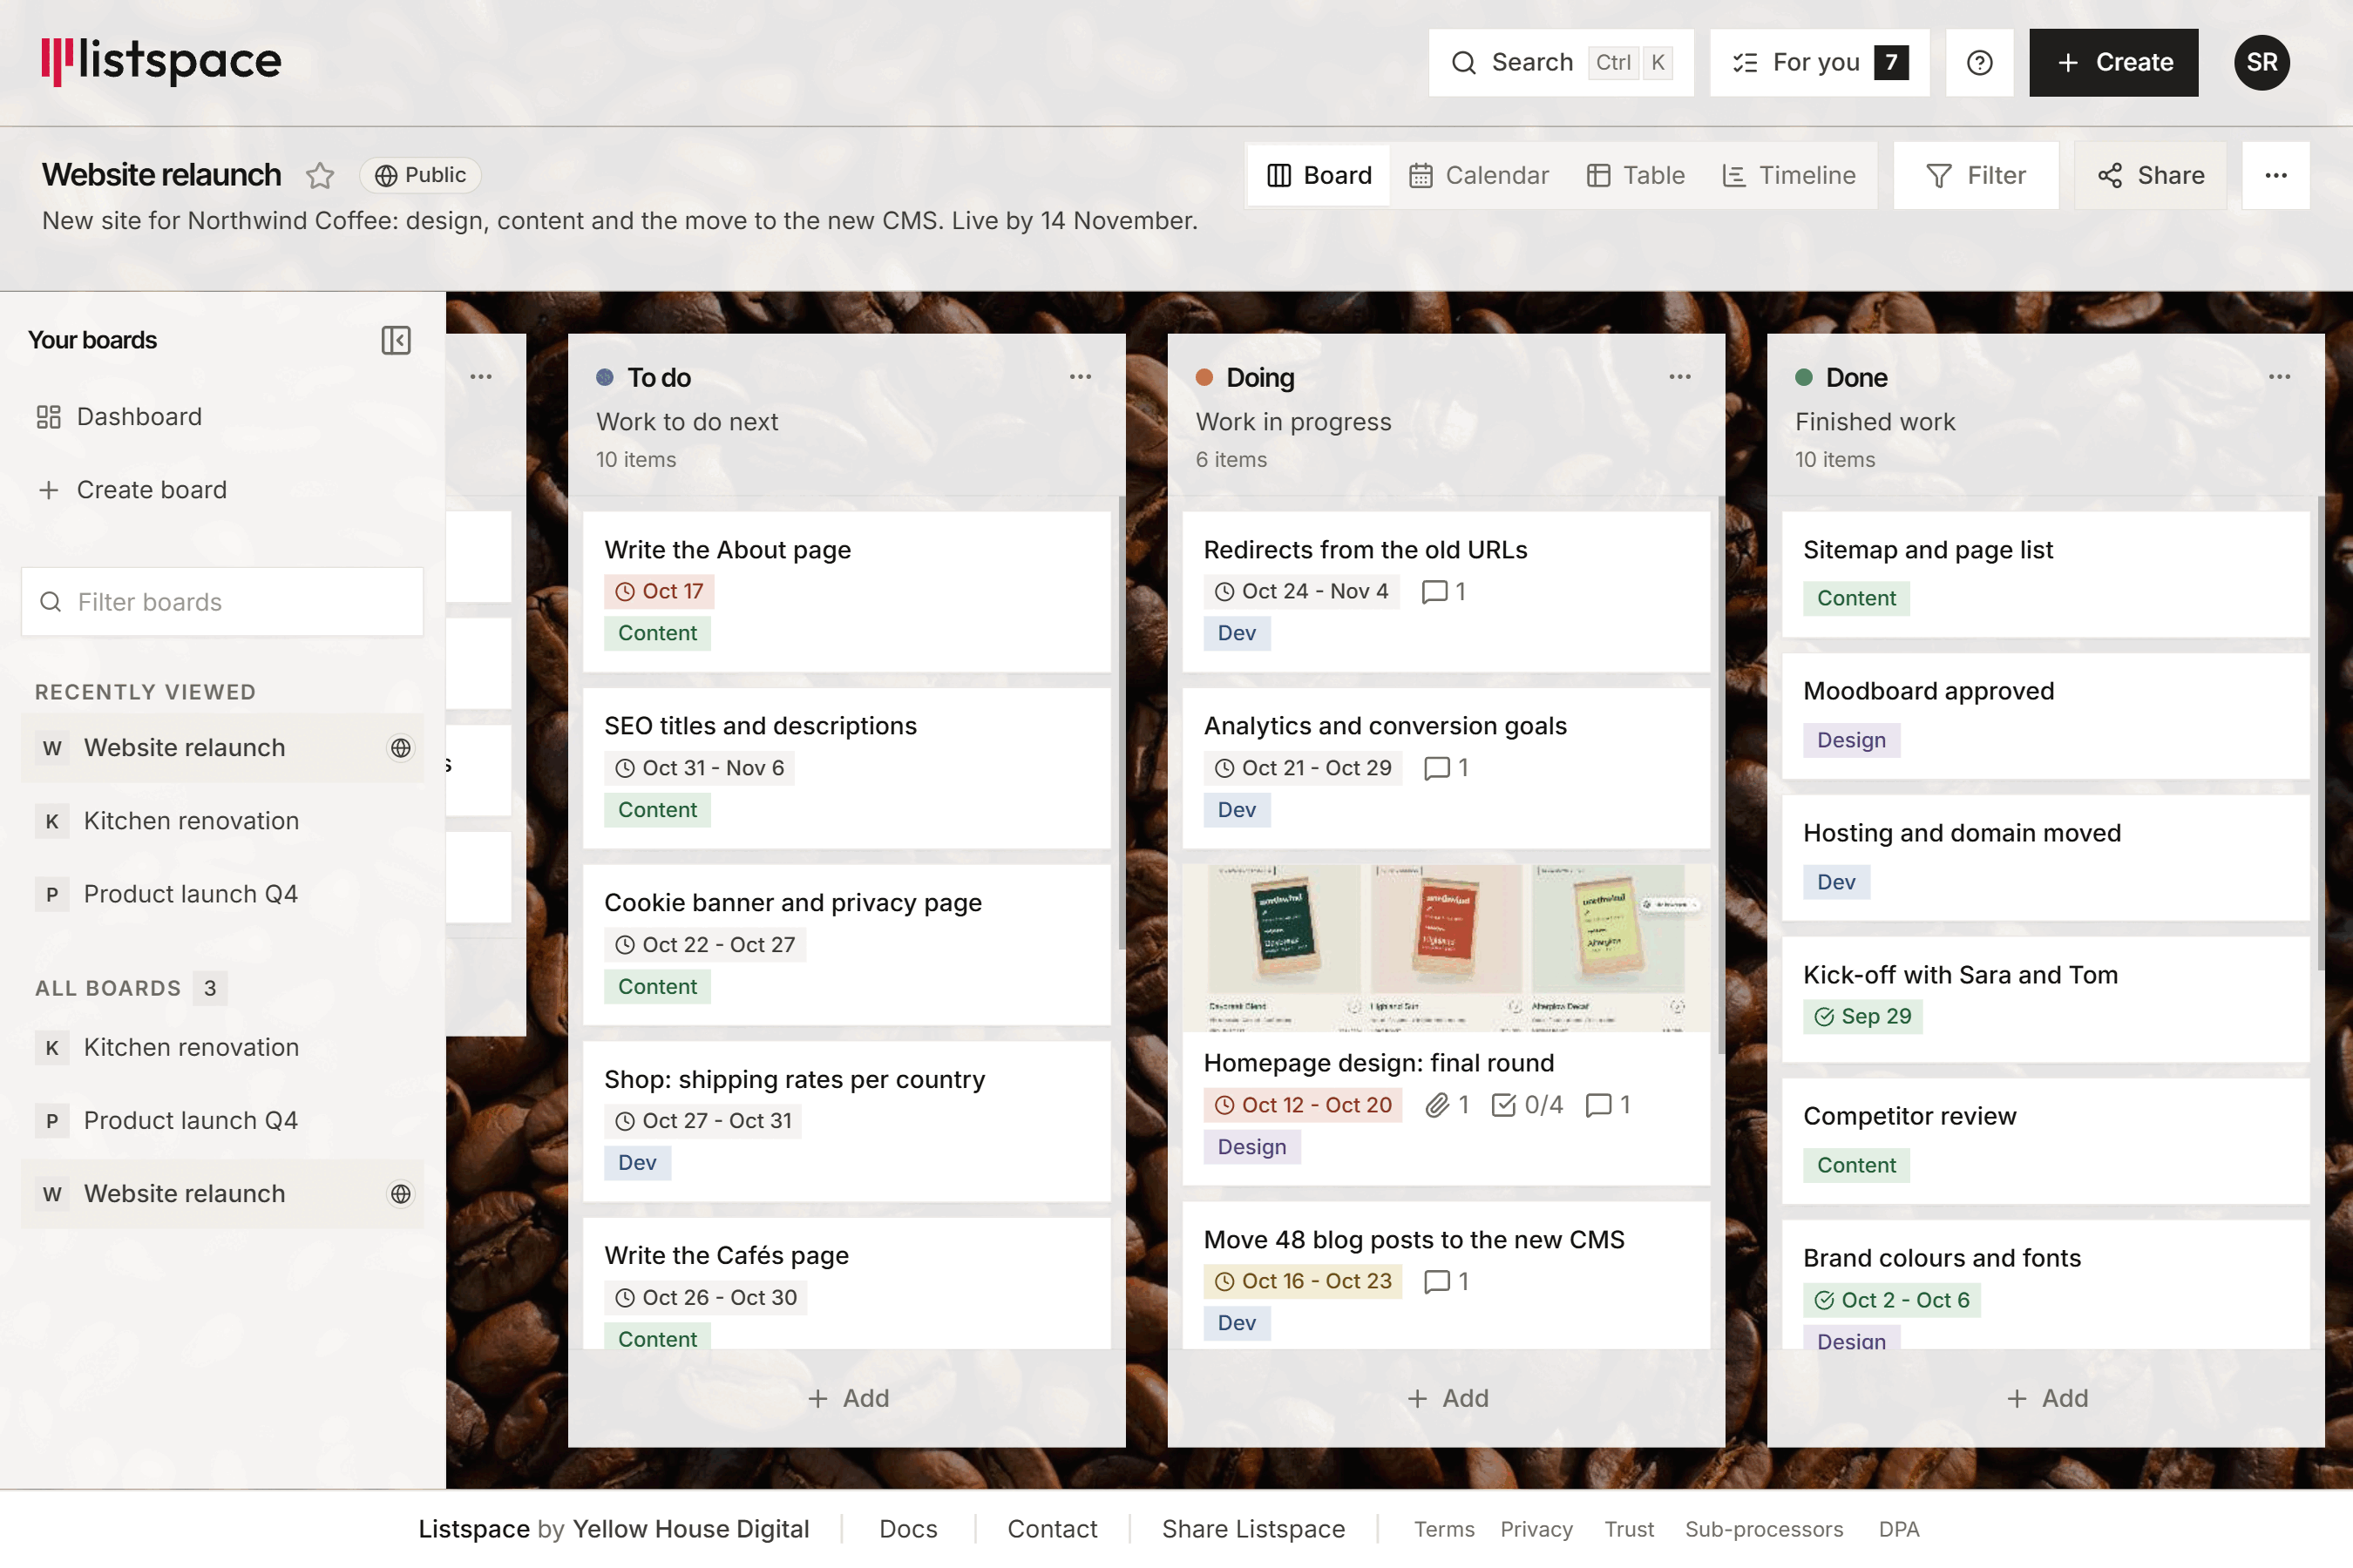Open Shop: shipping rates per country card
The width and height of the screenshot is (2353, 1568).
[846, 1120]
